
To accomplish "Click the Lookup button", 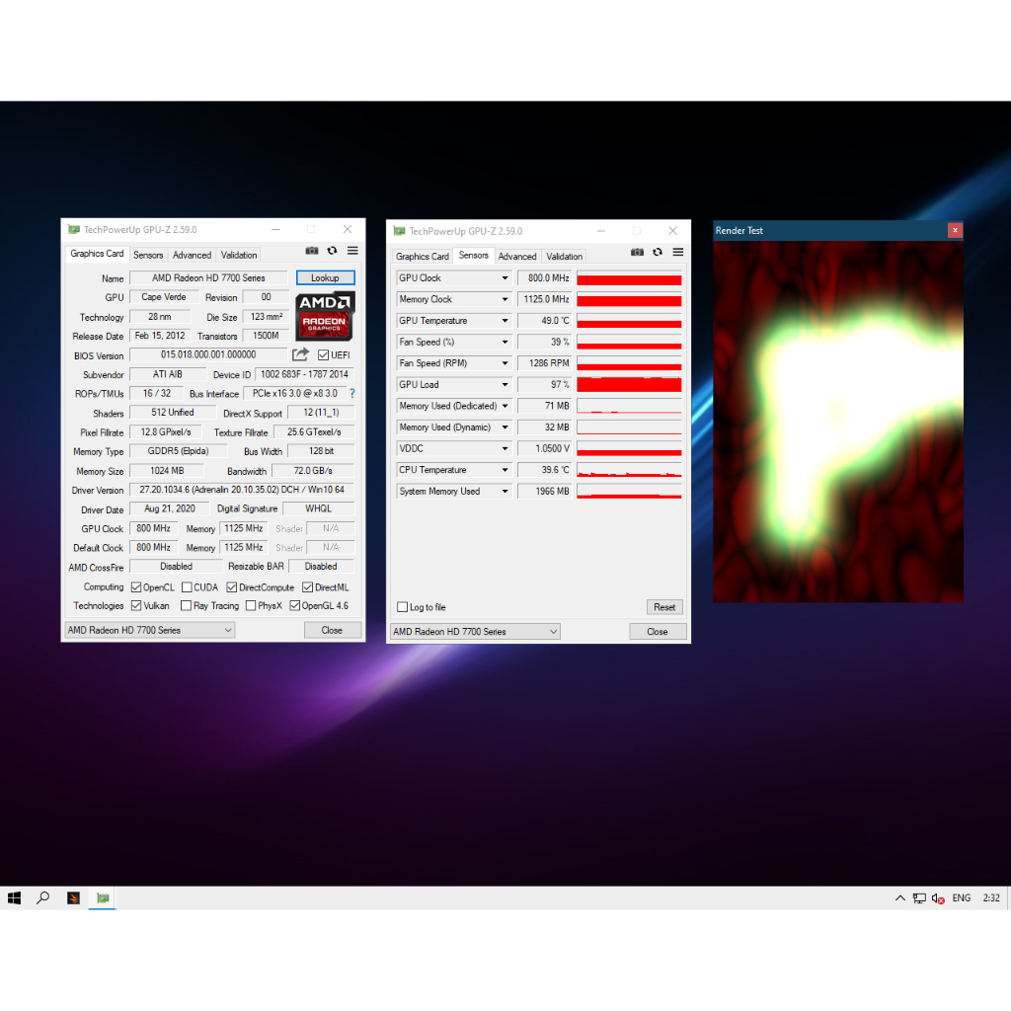I will click(325, 278).
